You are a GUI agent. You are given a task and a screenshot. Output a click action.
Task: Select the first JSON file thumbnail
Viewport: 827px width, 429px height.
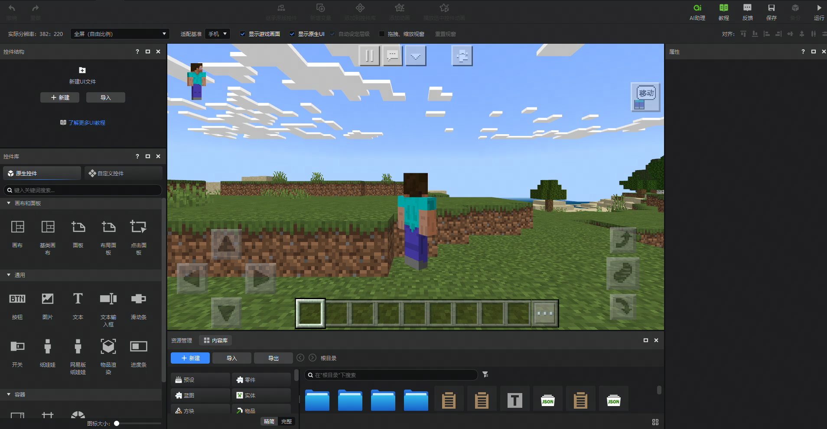point(548,400)
